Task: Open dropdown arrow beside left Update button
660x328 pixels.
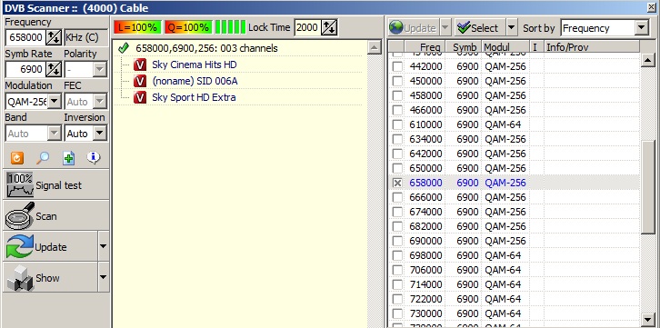Action: (103, 246)
